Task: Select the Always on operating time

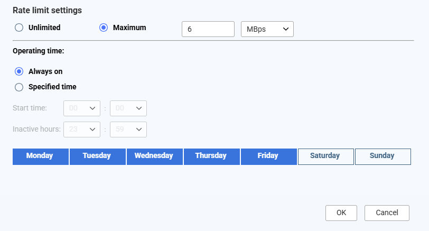Action: pyautogui.click(x=19, y=71)
